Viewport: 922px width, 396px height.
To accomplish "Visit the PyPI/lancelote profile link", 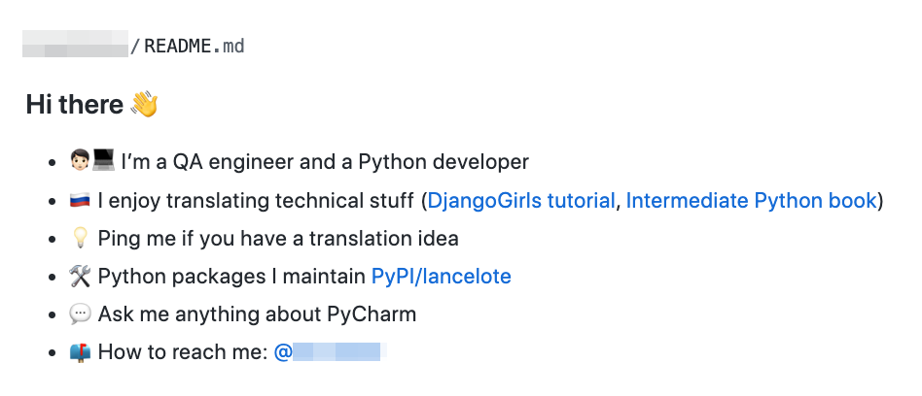I will pos(441,277).
